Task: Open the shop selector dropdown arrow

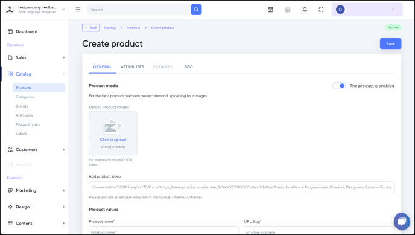Action: click(63, 10)
